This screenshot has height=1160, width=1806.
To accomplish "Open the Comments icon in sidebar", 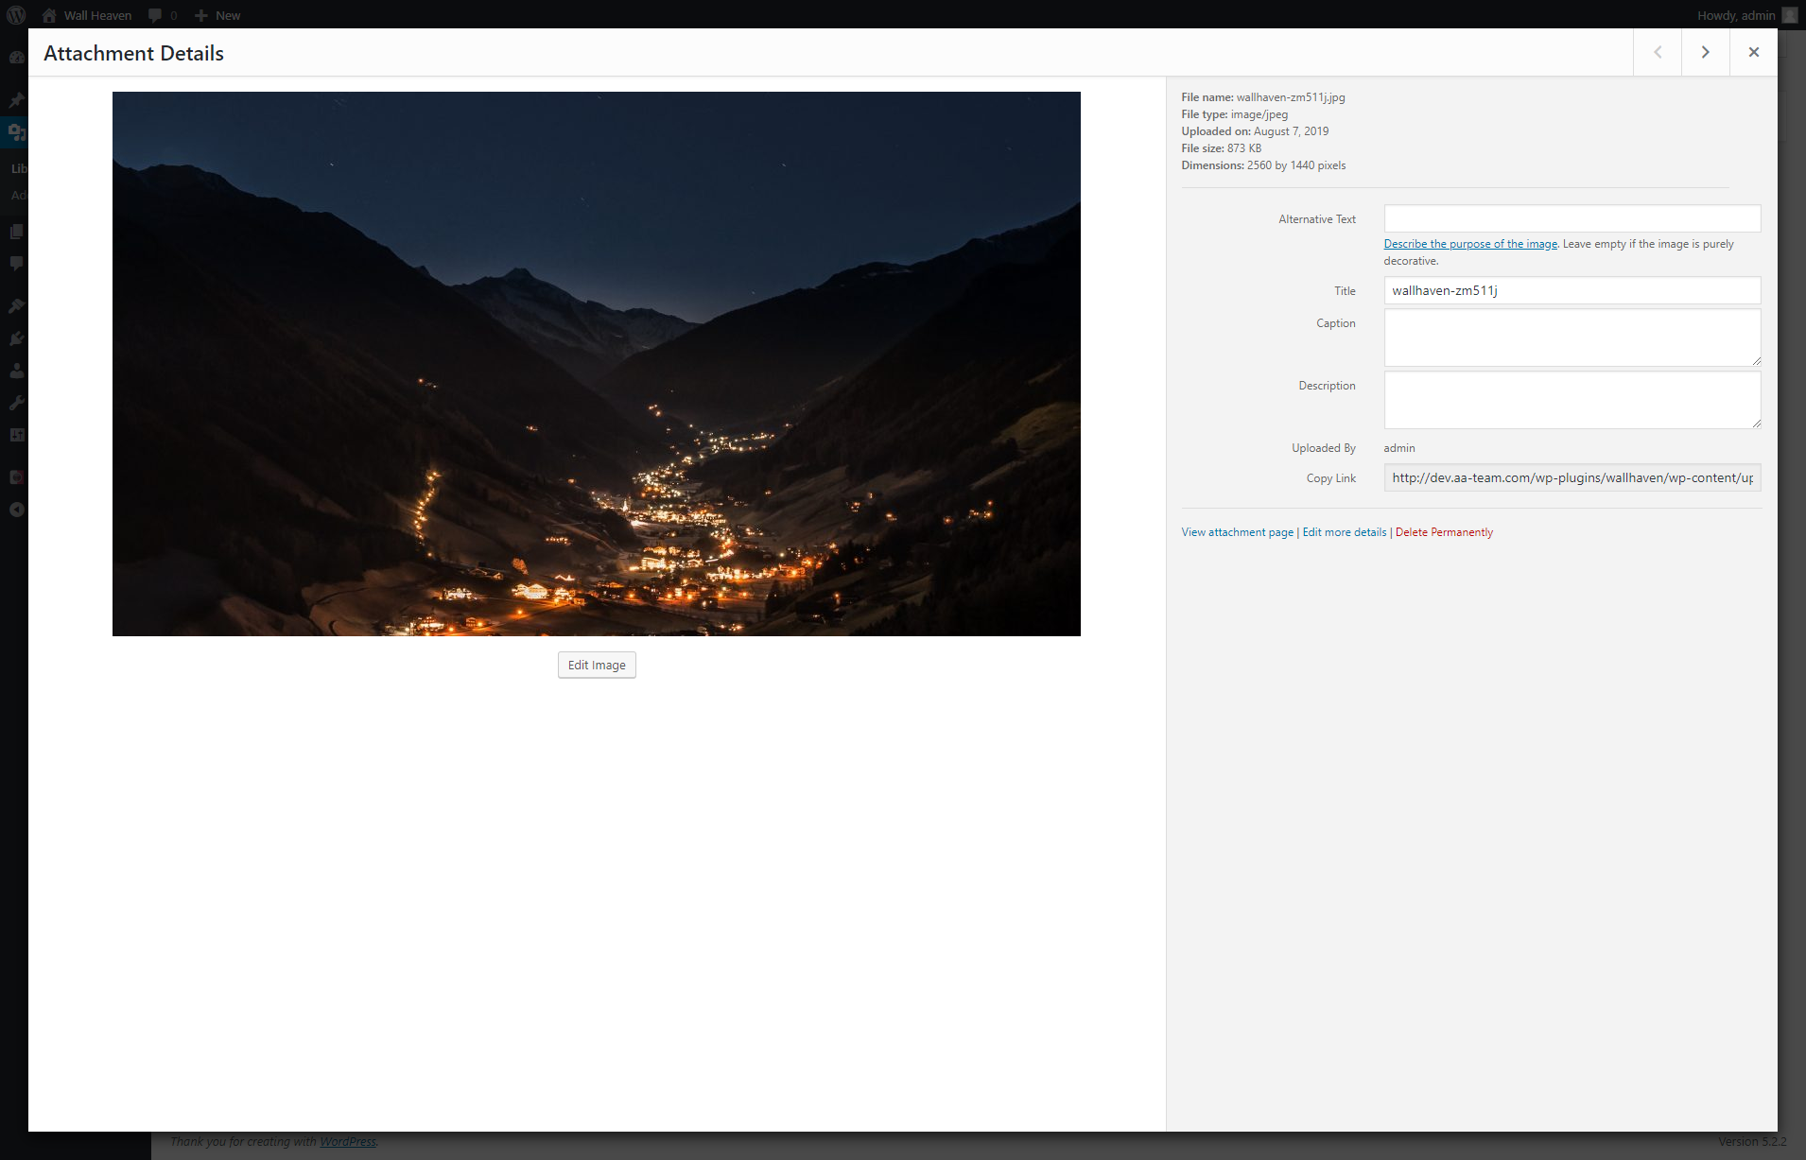I will tap(16, 264).
